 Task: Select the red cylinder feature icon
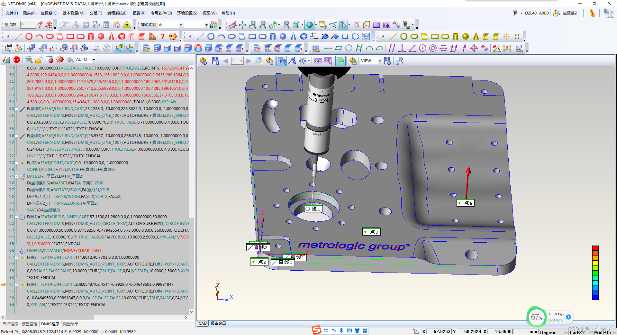point(91,36)
